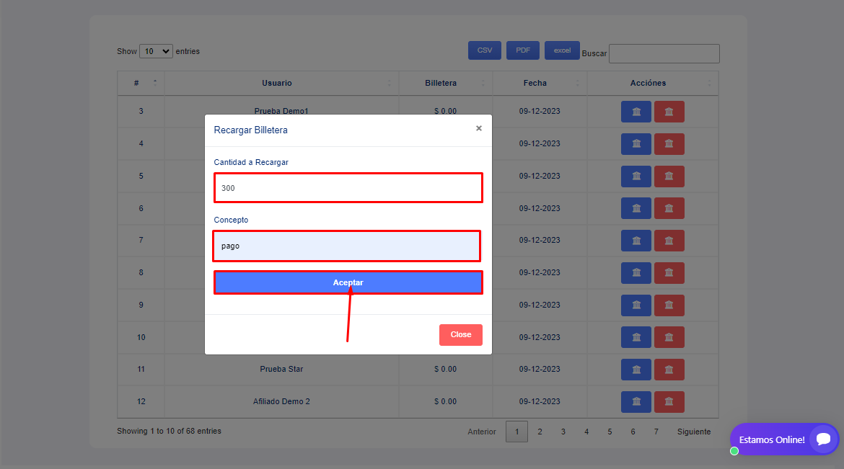Export table as CSV
The height and width of the screenshot is (469, 844).
484,50
